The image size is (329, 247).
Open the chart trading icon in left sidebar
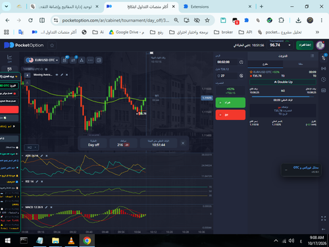9,58
